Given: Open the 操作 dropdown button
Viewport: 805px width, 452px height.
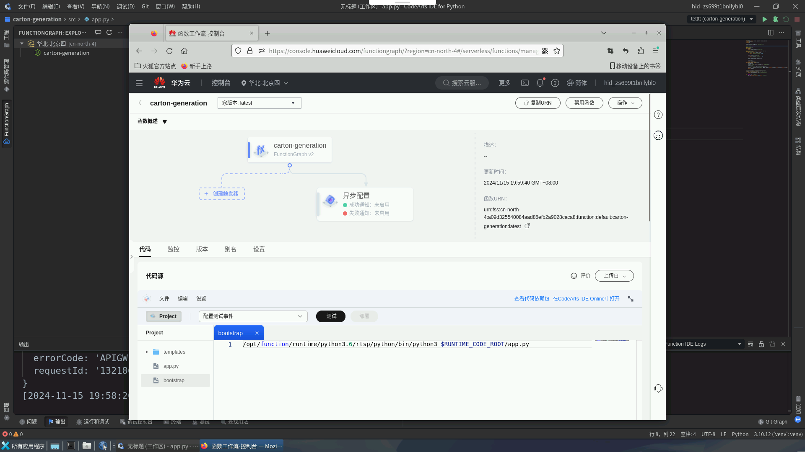Looking at the screenshot, I should (625, 103).
